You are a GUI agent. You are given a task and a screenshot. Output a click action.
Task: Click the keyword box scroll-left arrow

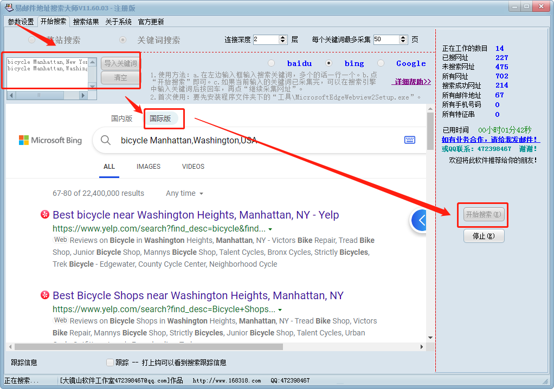tap(11, 95)
